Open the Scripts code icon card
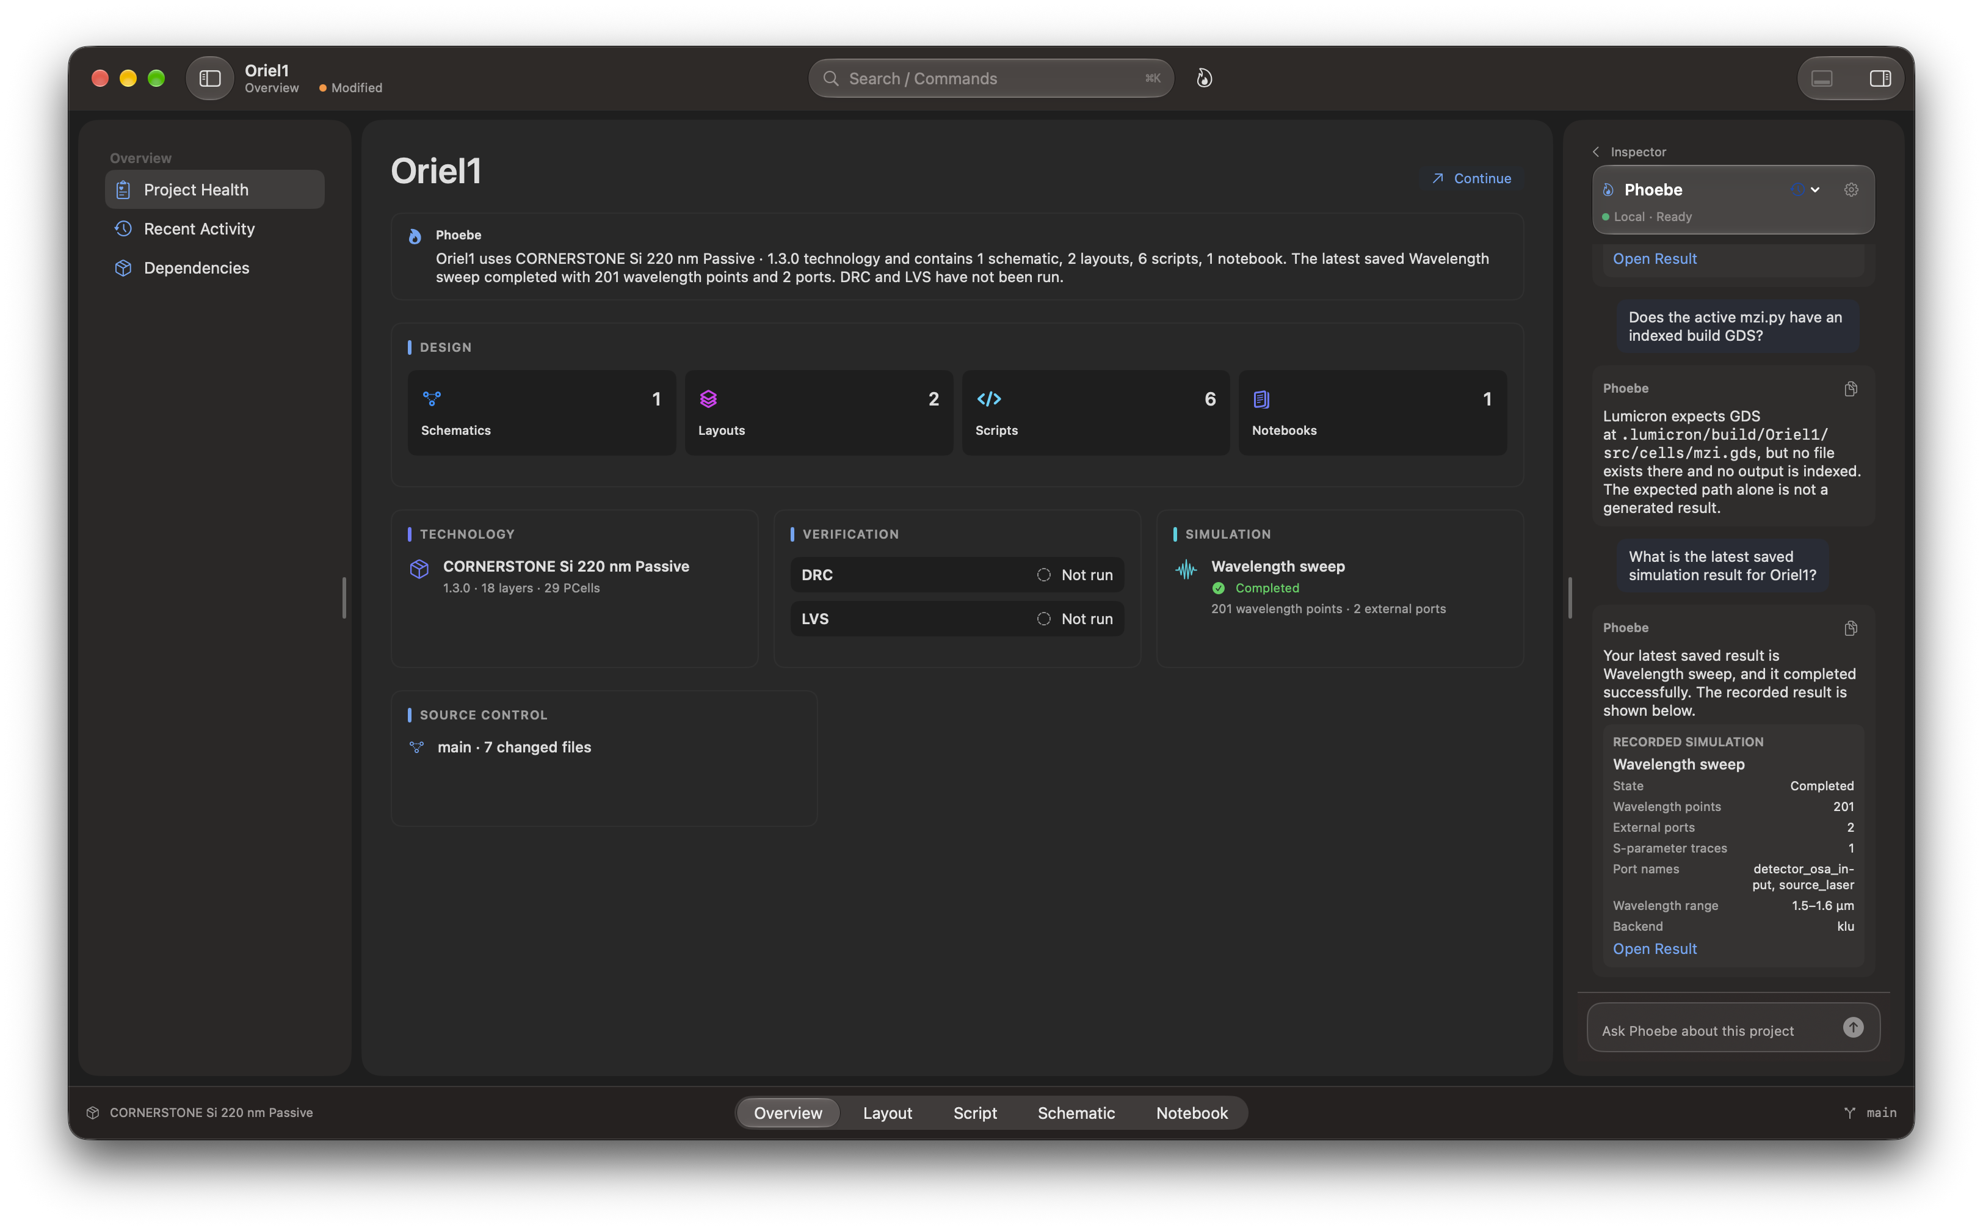The height and width of the screenshot is (1230, 1983). pyautogui.click(x=988, y=399)
